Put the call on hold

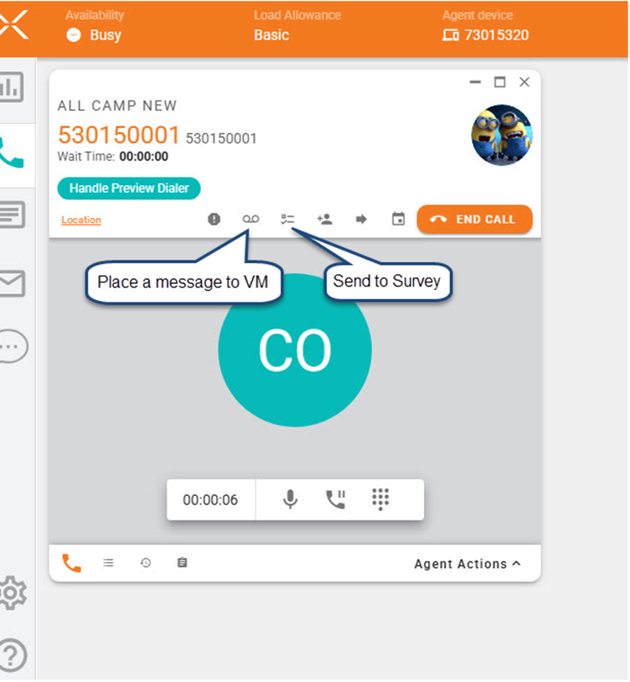335,499
